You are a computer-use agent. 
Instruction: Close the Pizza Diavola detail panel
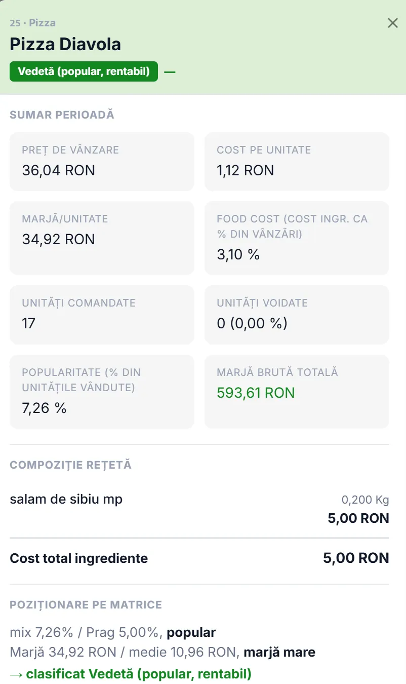tap(393, 23)
